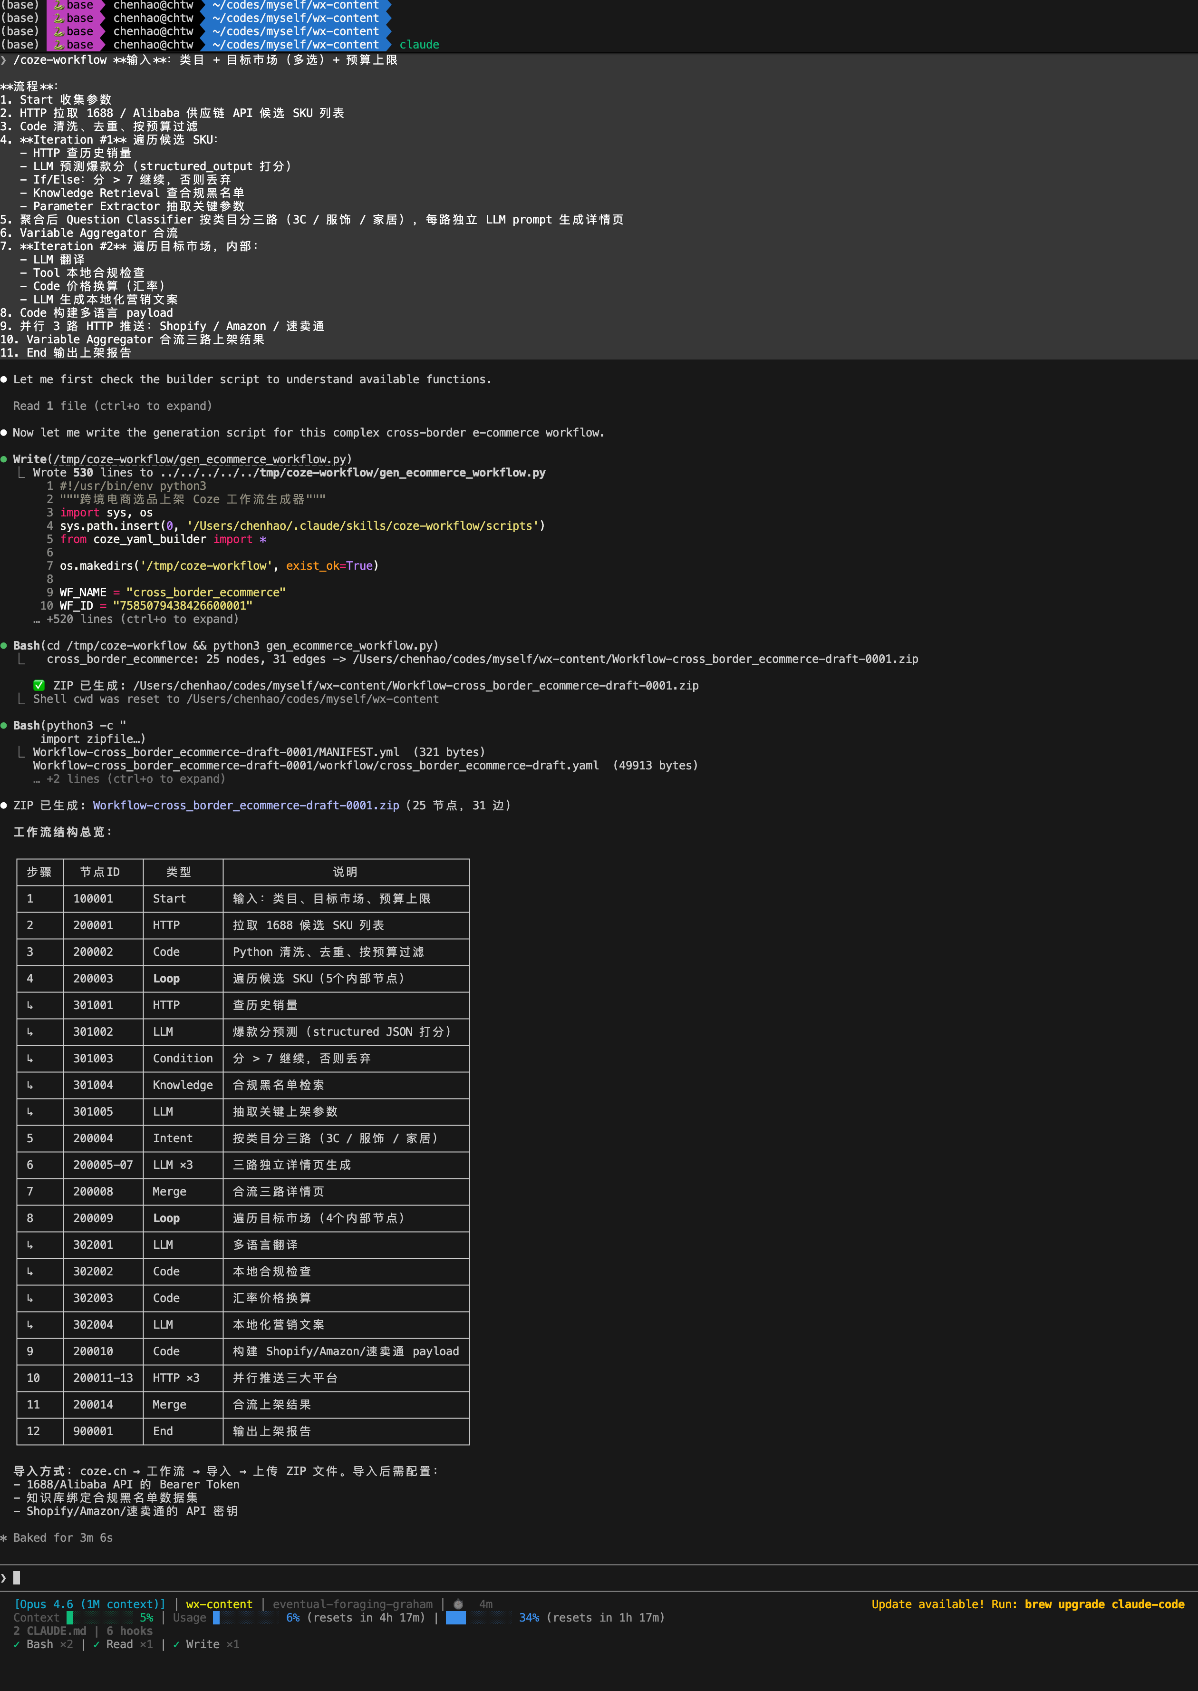Open Workflow-cross_border_ecommerce-draft-0001.zip link
This screenshot has width=1198, height=1691.
tap(245, 805)
